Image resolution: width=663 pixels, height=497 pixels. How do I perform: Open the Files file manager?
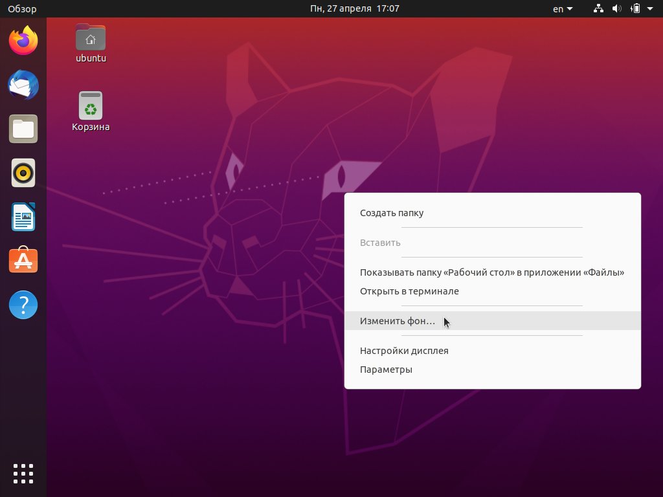click(23, 129)
